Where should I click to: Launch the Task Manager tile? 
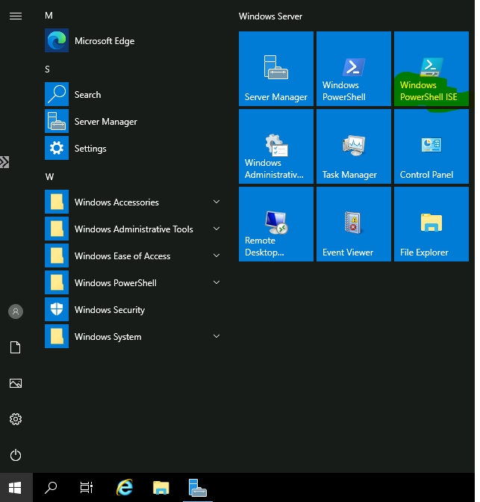354,146
